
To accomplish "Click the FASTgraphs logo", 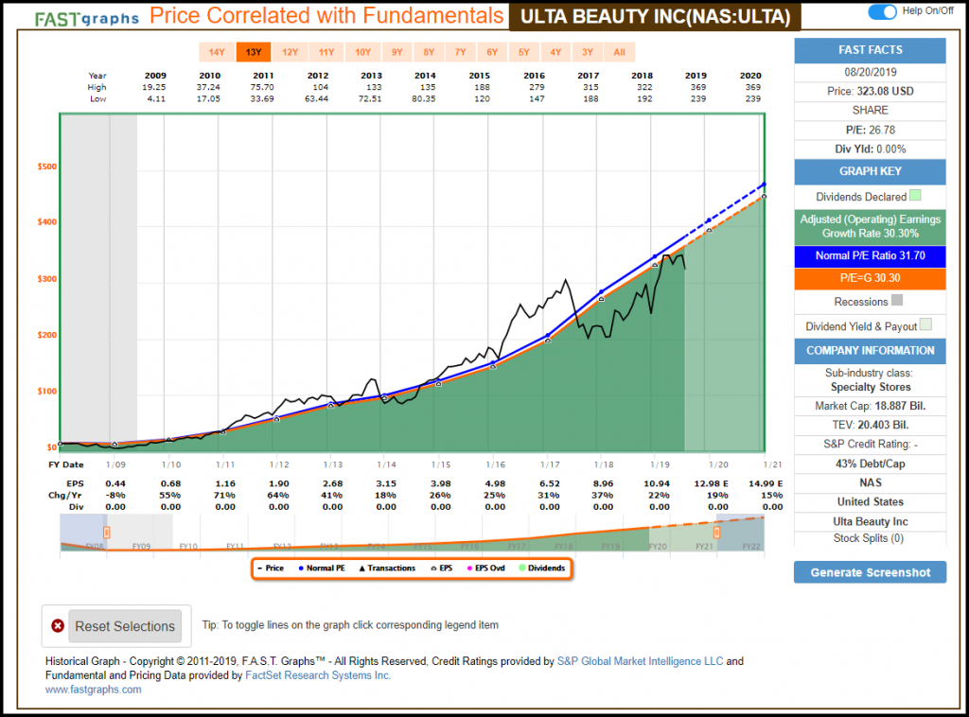I will coord(87,17).
